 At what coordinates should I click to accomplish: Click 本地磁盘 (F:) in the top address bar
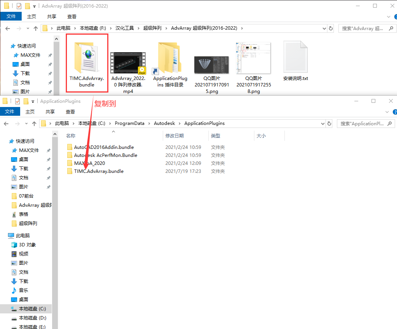(x=93, y=28)
